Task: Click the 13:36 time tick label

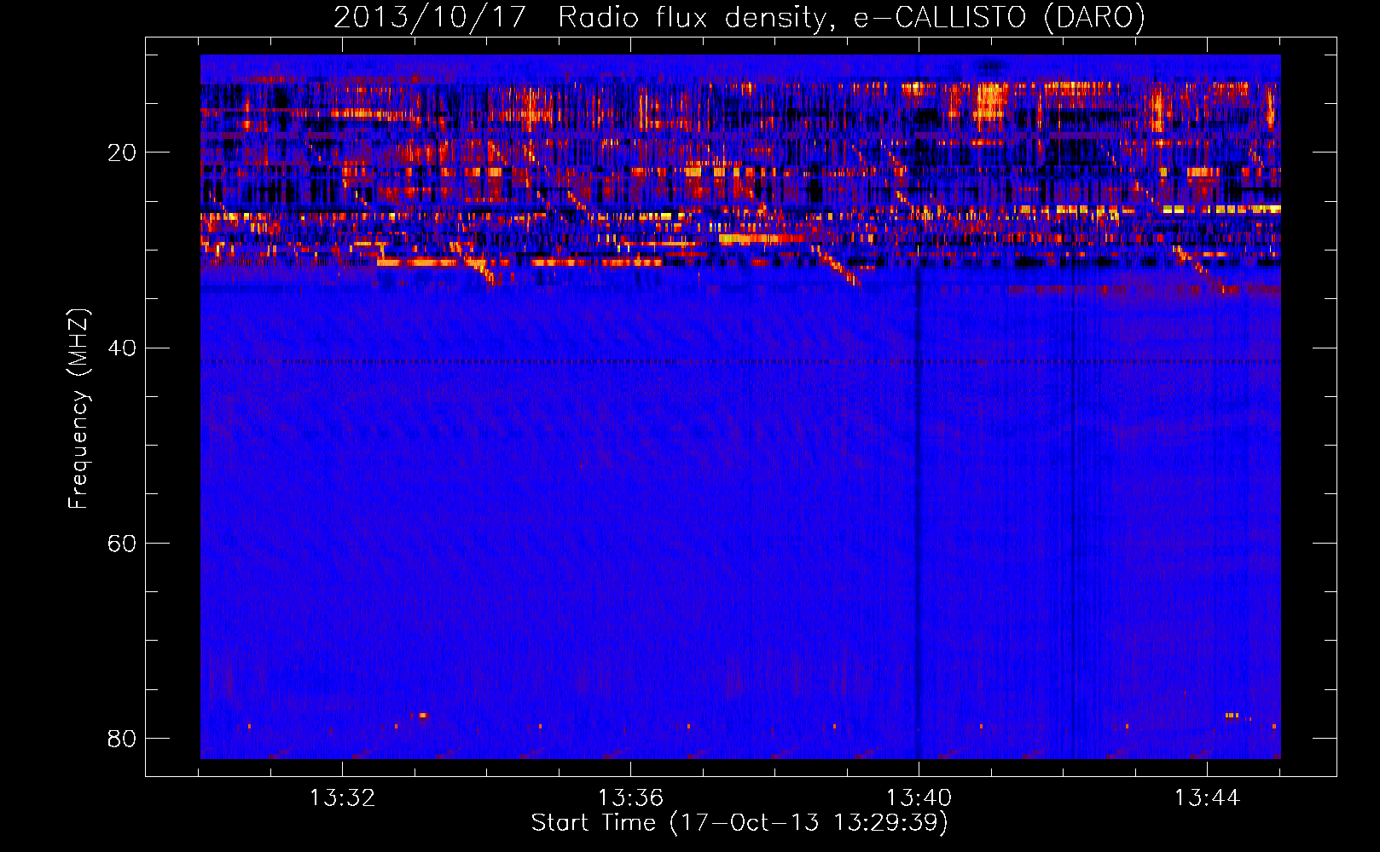Action: 630,798
